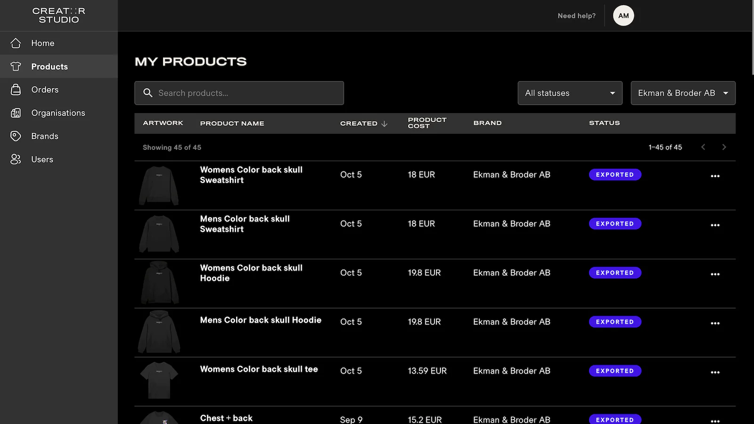Viewport: 754px width, 424px height.
Task: Open thumbnail of Mens Color back skull Hoodie
Action: tap(159, 332)
